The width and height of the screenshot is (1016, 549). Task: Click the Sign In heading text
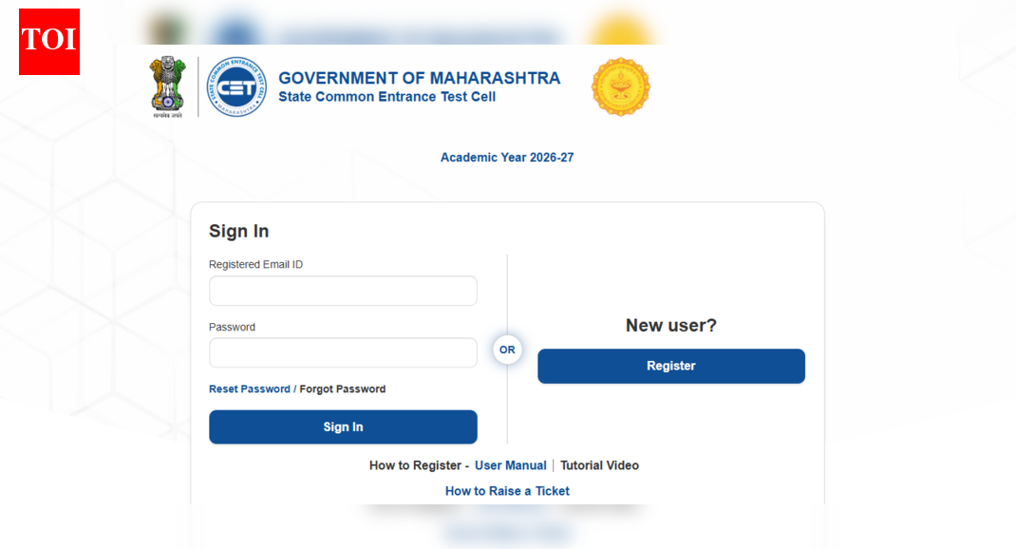(239, 232)
